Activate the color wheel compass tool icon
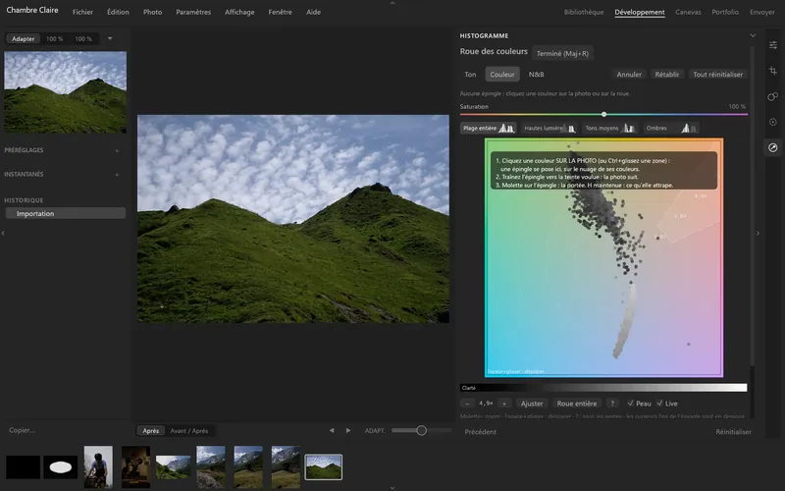This screenshot has width=785, height=491. click(773, 147)
